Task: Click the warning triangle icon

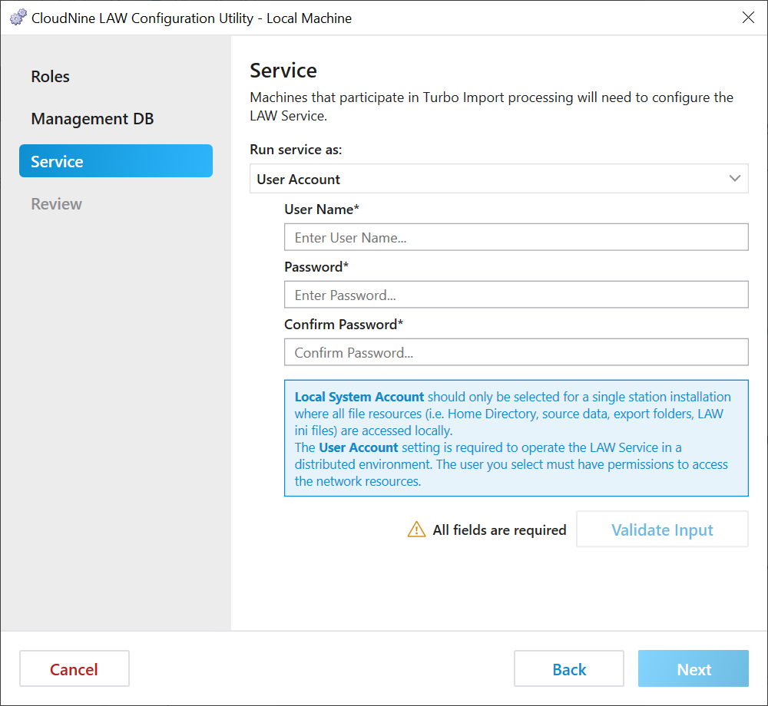Action: pos(416,529)
